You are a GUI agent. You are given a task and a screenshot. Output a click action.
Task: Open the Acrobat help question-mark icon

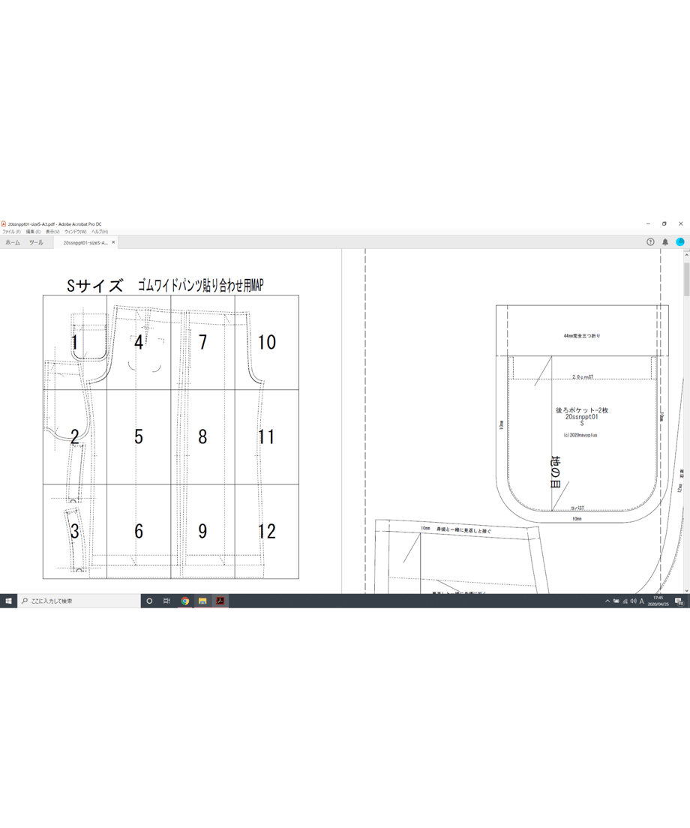650,241
